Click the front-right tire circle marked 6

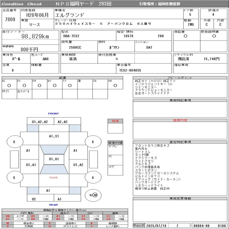point(93,142)
